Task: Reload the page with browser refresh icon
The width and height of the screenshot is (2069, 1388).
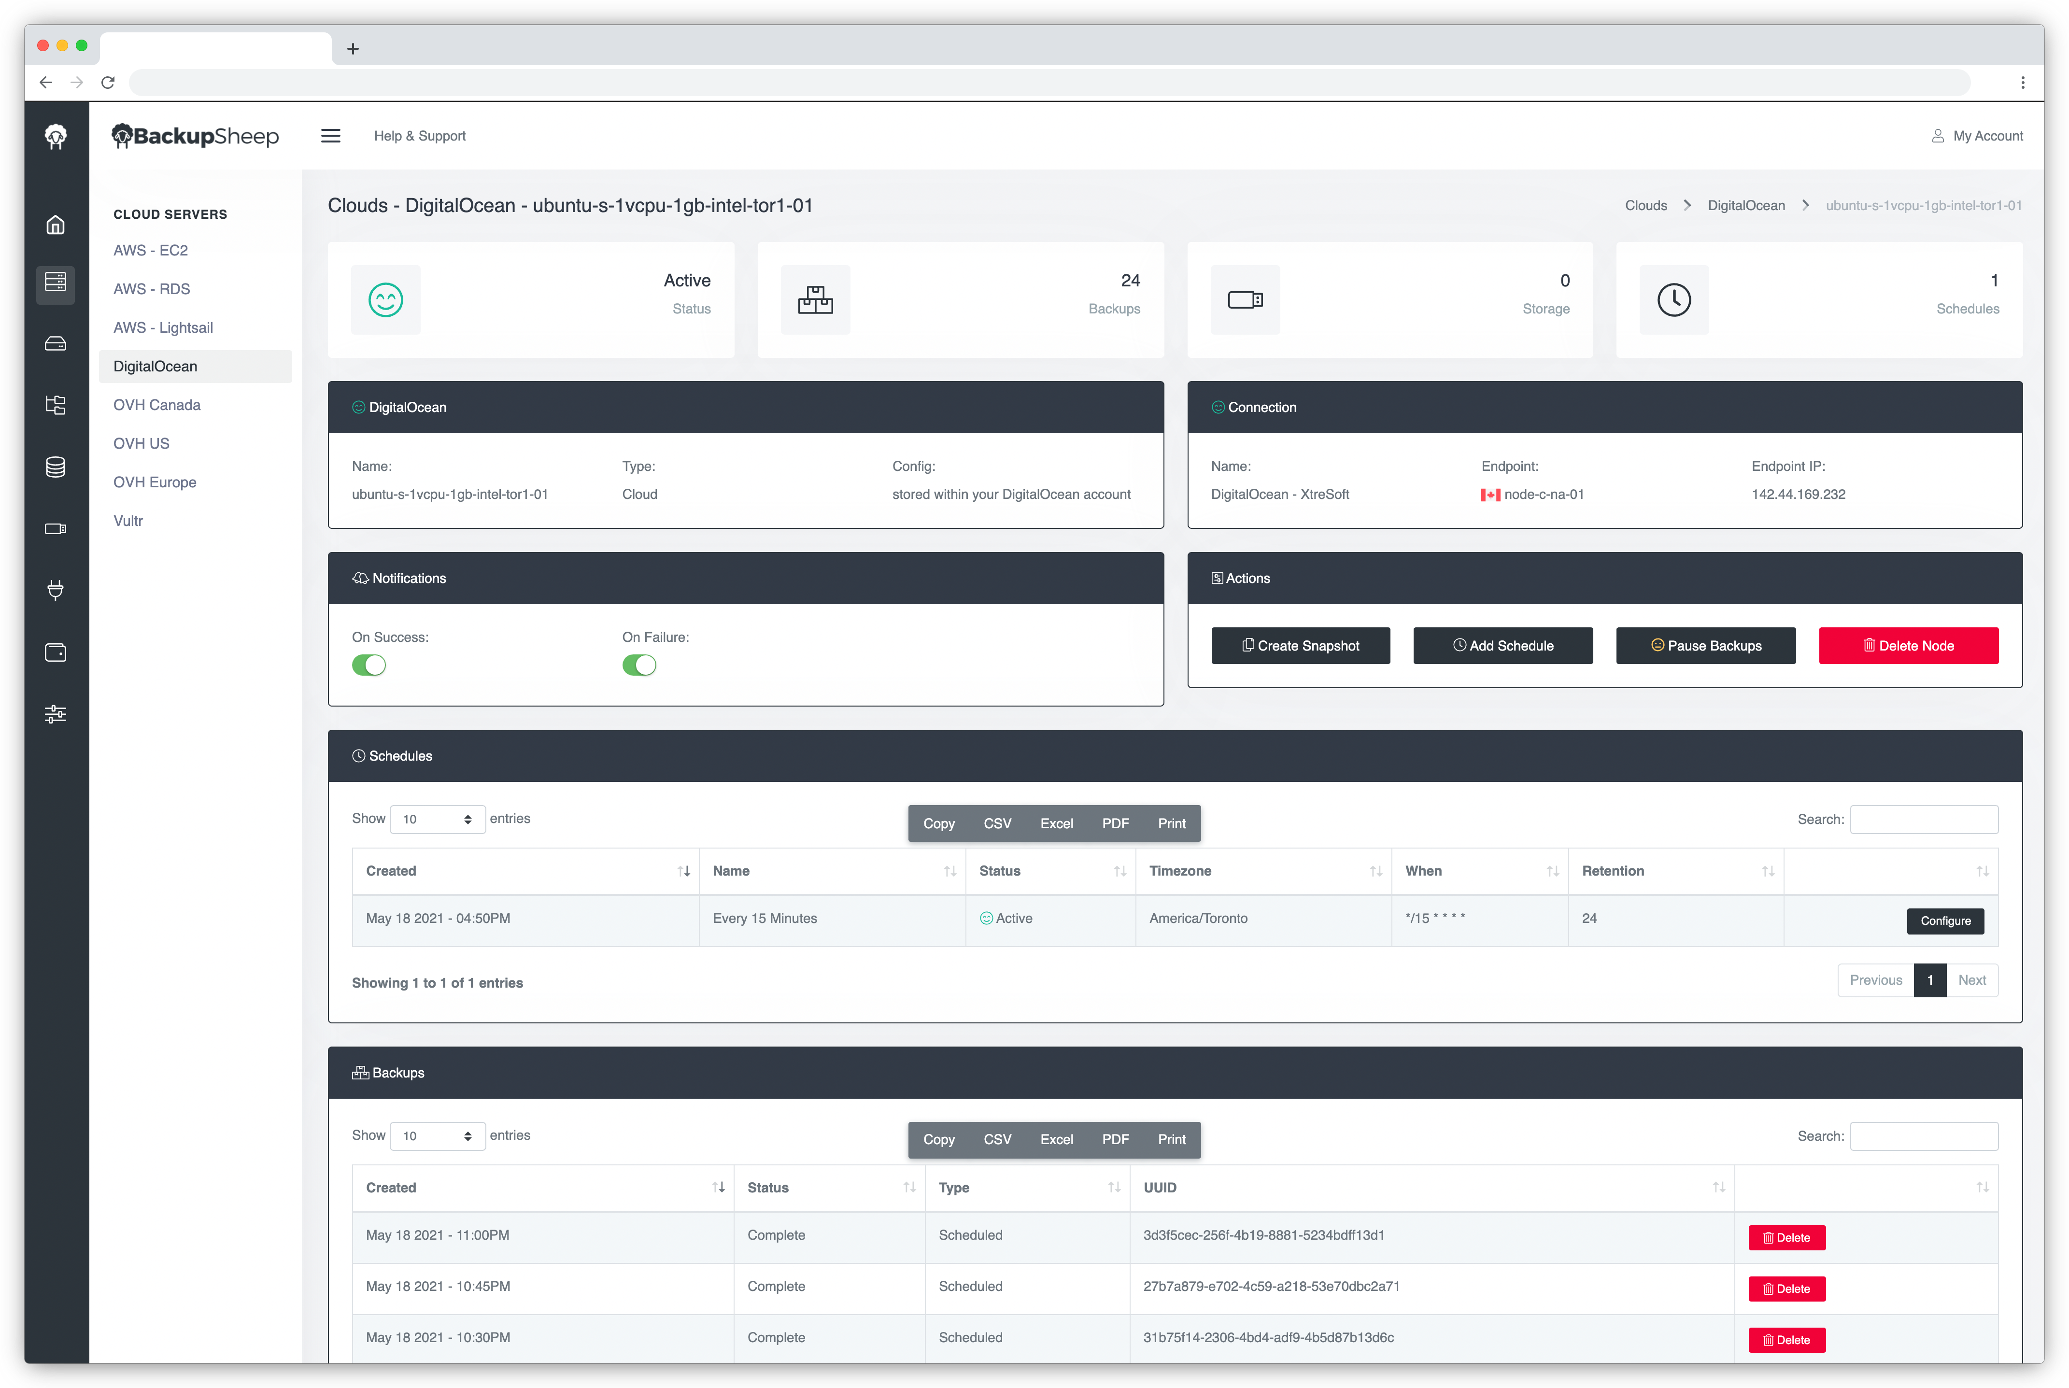Action: (x=108, y=82)
